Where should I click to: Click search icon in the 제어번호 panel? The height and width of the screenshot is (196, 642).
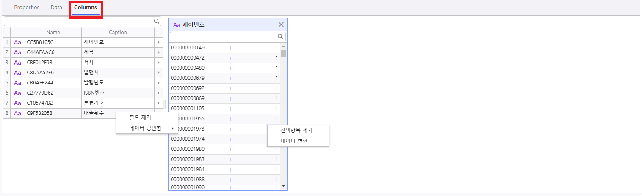click(x=280, y=36)
